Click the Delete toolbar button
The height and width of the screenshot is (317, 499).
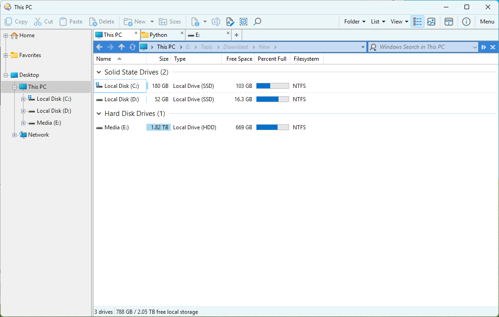(x=102, y=22)
